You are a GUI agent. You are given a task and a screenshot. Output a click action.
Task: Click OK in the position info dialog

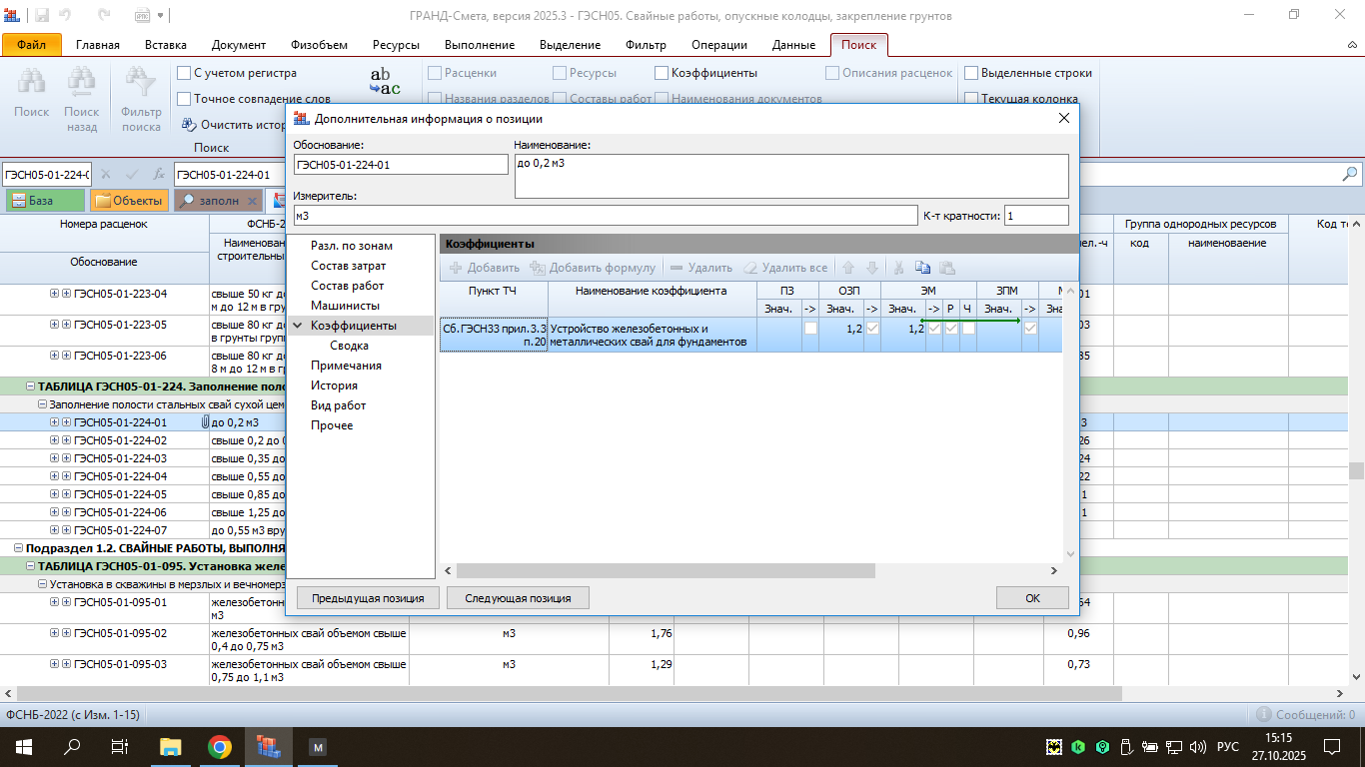(1032, 598)
